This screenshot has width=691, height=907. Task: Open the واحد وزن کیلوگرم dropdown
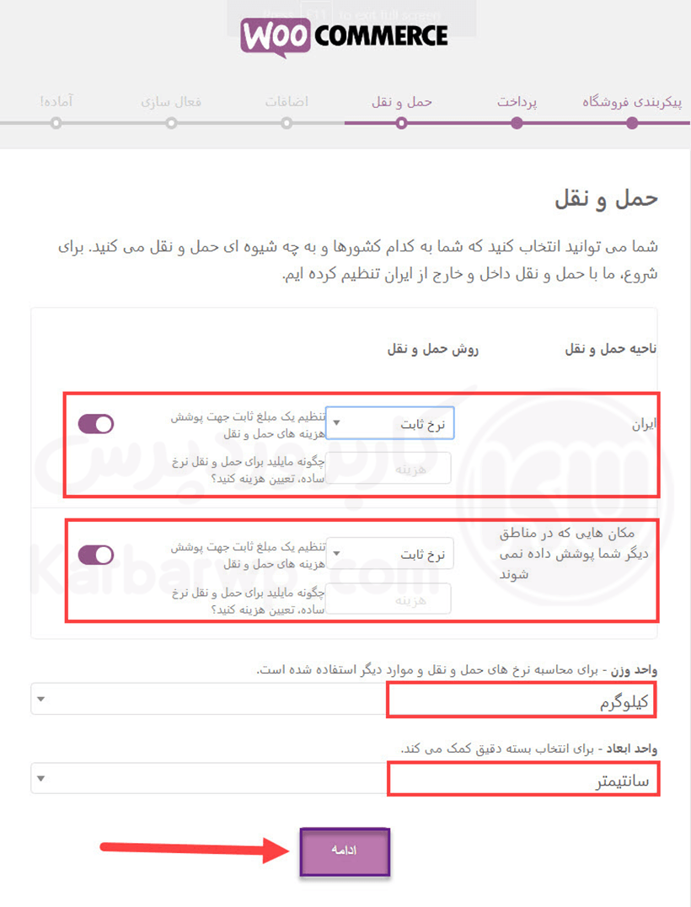[x=344, y=700]
